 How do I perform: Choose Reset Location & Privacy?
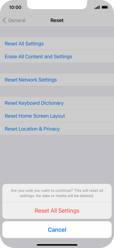click(57, 129)
